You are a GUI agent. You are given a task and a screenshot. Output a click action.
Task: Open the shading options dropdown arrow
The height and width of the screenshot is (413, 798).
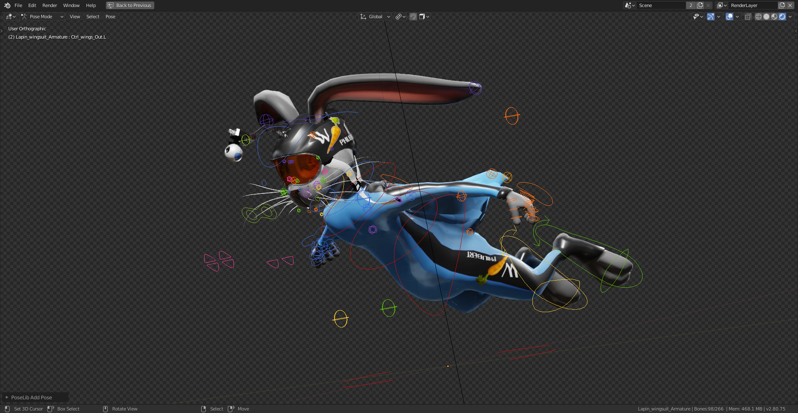coord(790,17)
